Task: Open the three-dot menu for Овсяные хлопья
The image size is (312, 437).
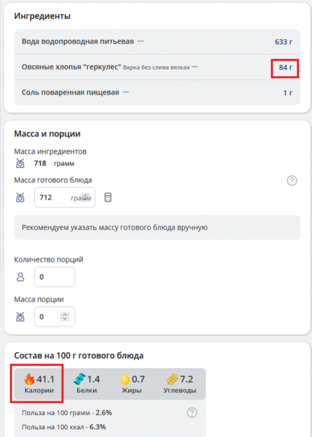Action: click(194, 67)
